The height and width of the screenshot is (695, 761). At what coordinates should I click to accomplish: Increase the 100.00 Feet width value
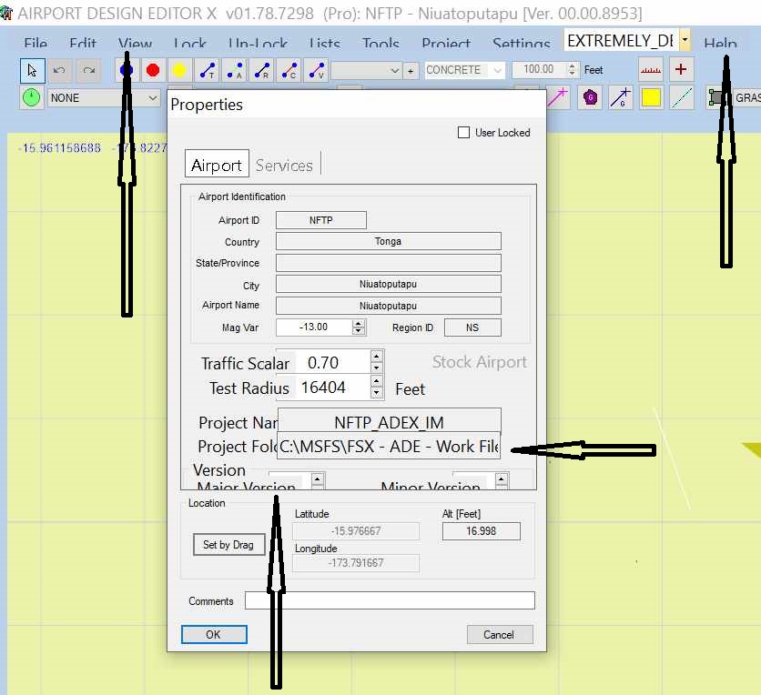pyautogui.click(x=573, y=66)
